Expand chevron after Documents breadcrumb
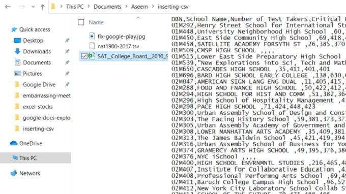The width and height of the screenshot is (346, 194). [126, 7]
